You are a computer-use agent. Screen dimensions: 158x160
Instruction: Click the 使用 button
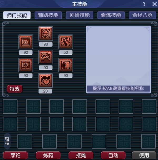(144, 156)
